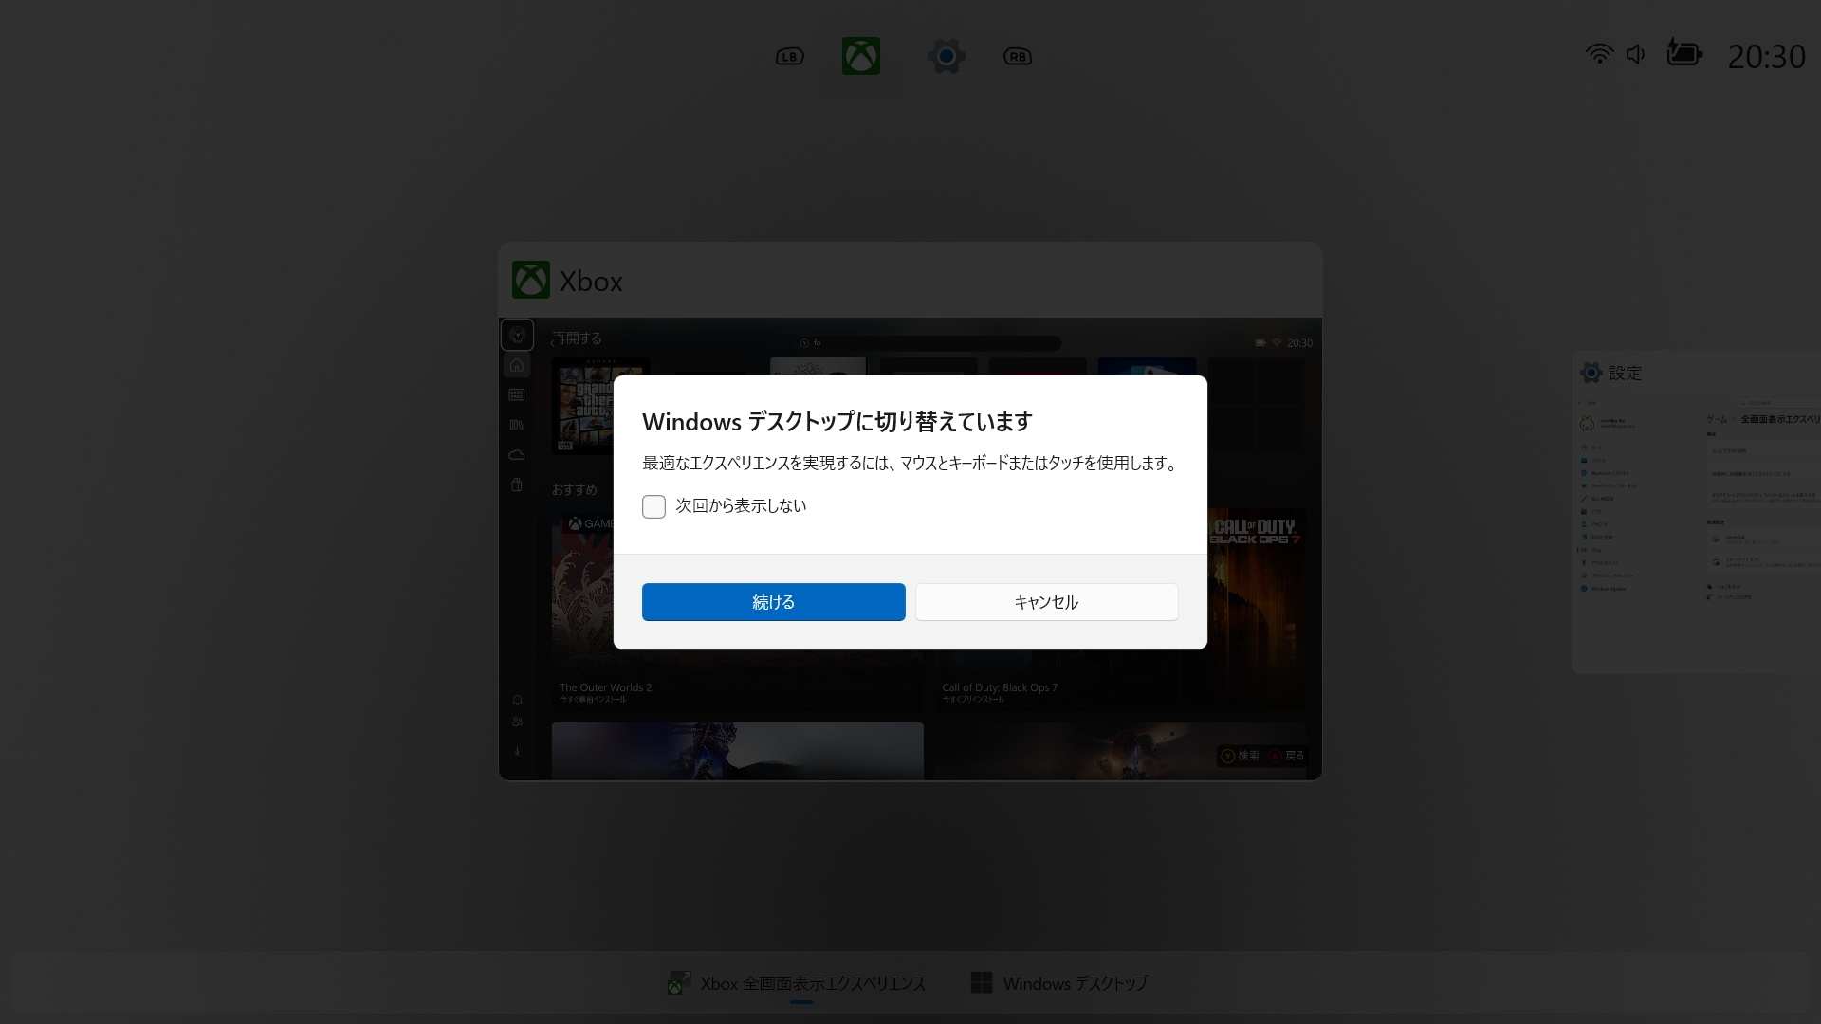
Task: Click キャンセル to dismiss the dialog
Action: click(1046, 602)
